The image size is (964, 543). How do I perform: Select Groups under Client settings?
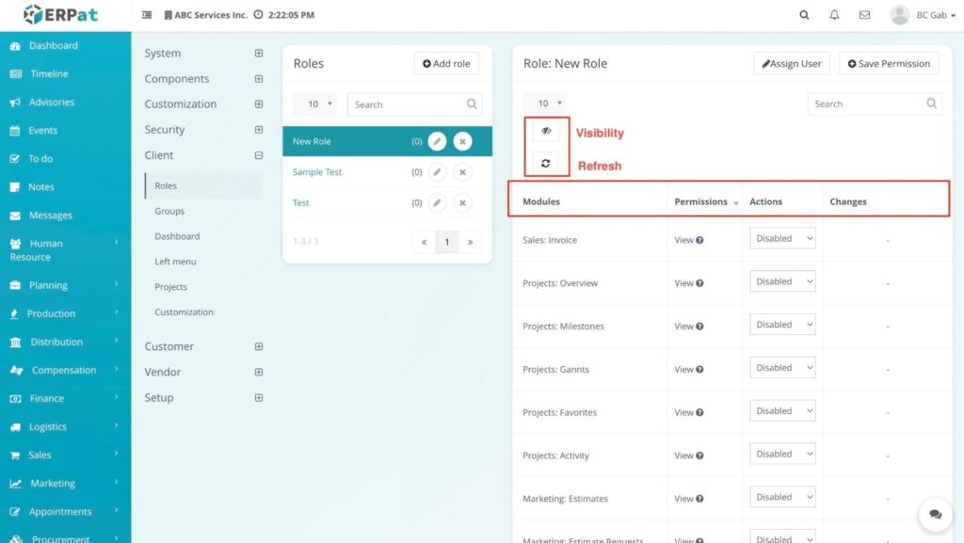click(x=169, y=211)
